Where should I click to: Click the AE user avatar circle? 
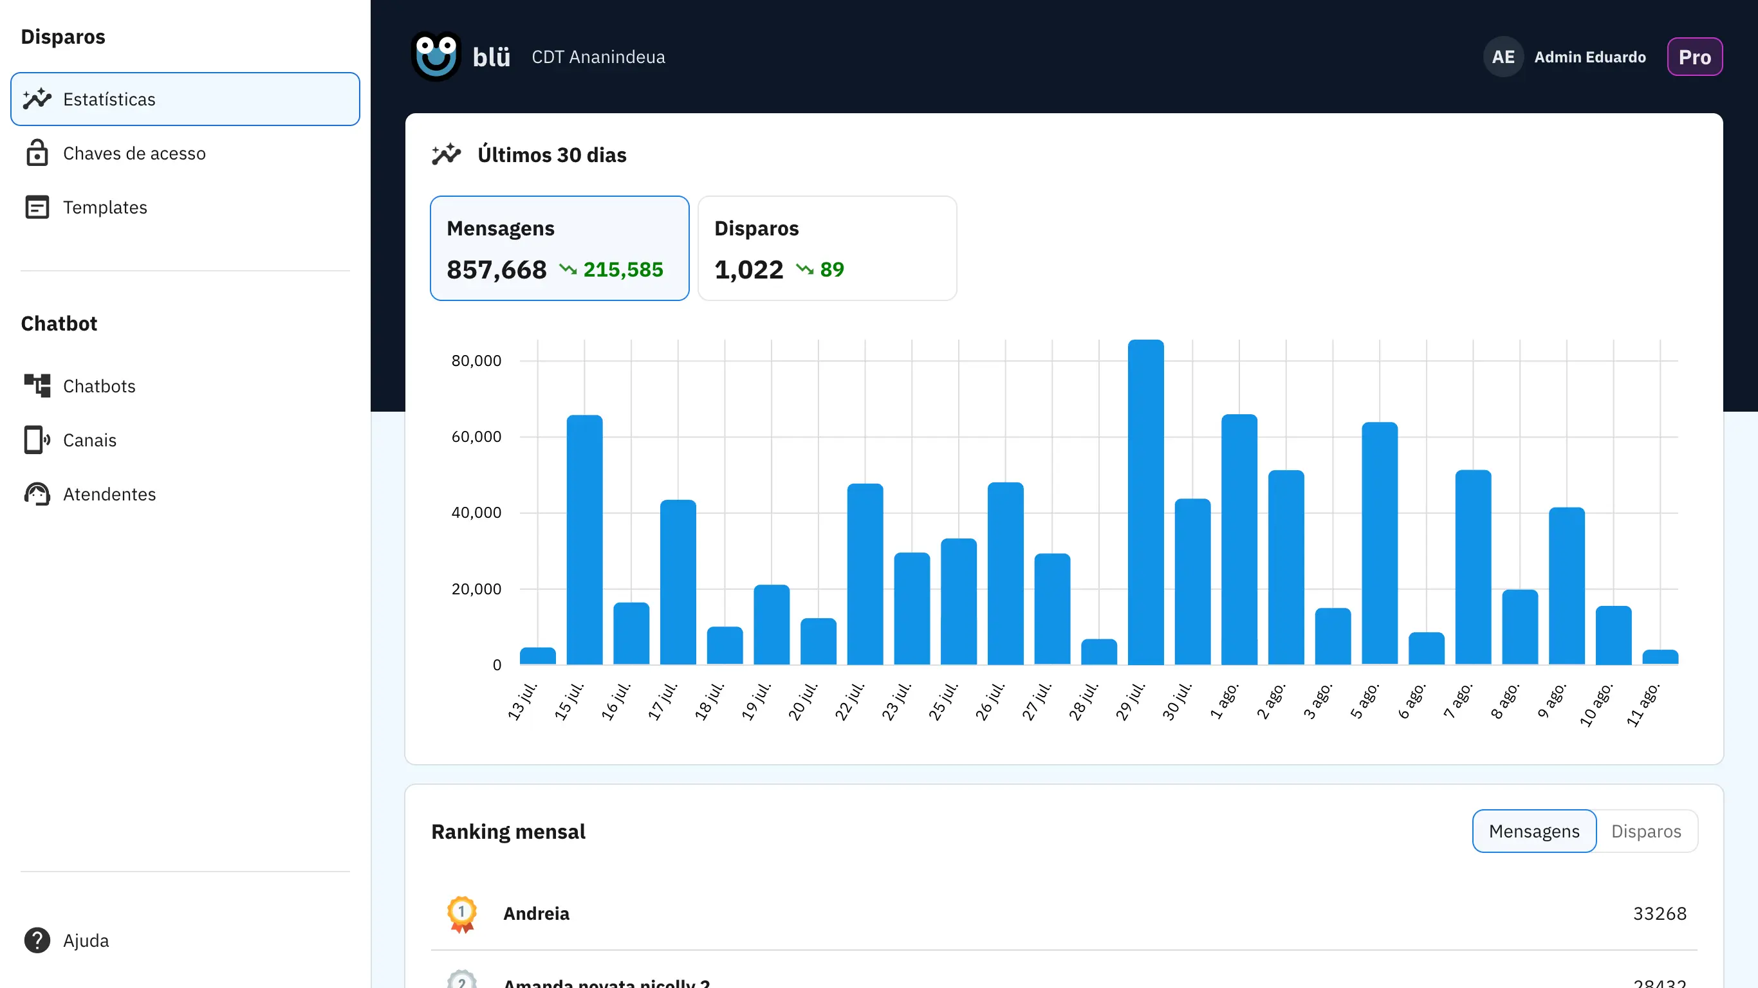coord(1502,57)
